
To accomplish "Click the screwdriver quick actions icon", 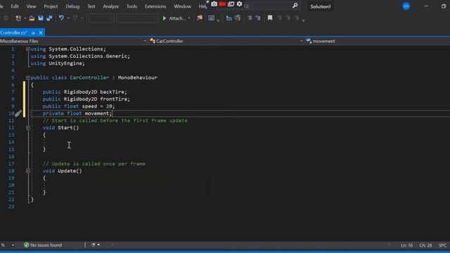I will tap(18, 114).
